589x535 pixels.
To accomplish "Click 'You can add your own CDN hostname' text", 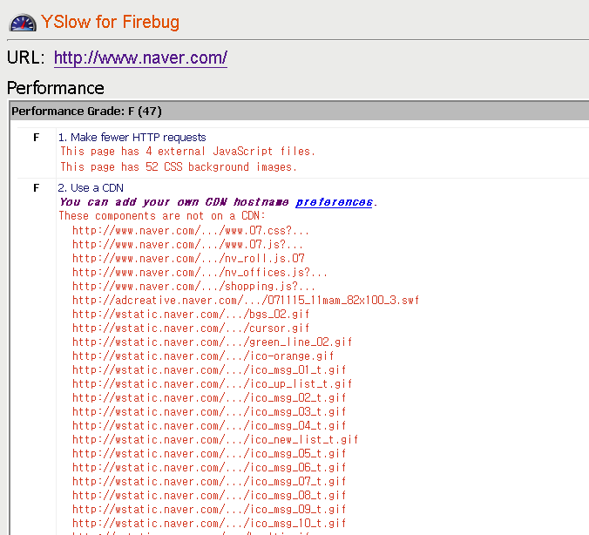I will (x=174, y=202).
